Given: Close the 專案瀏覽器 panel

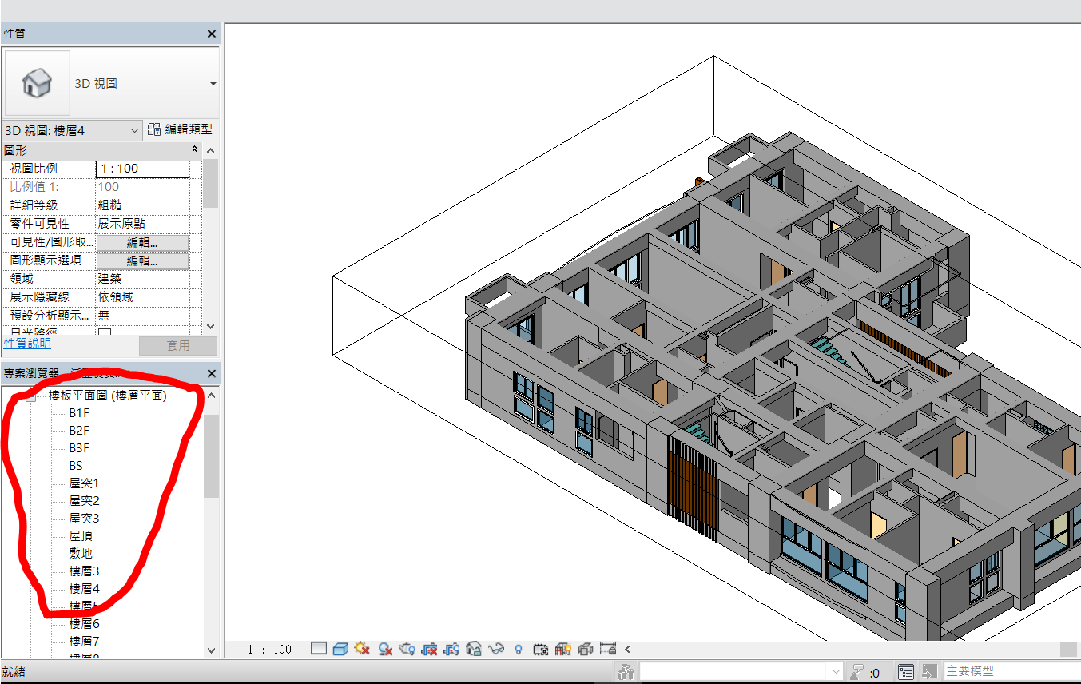Looking at the screenshot, I should point(212,373).
